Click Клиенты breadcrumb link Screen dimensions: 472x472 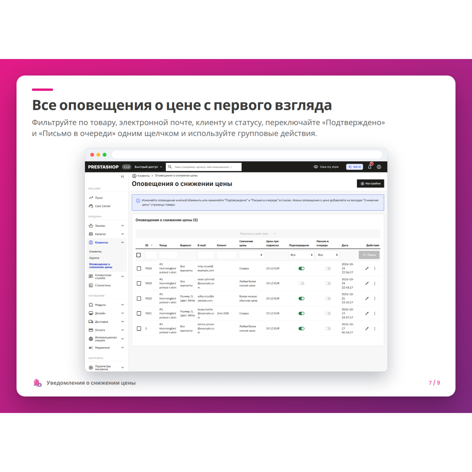click(144, 176)
